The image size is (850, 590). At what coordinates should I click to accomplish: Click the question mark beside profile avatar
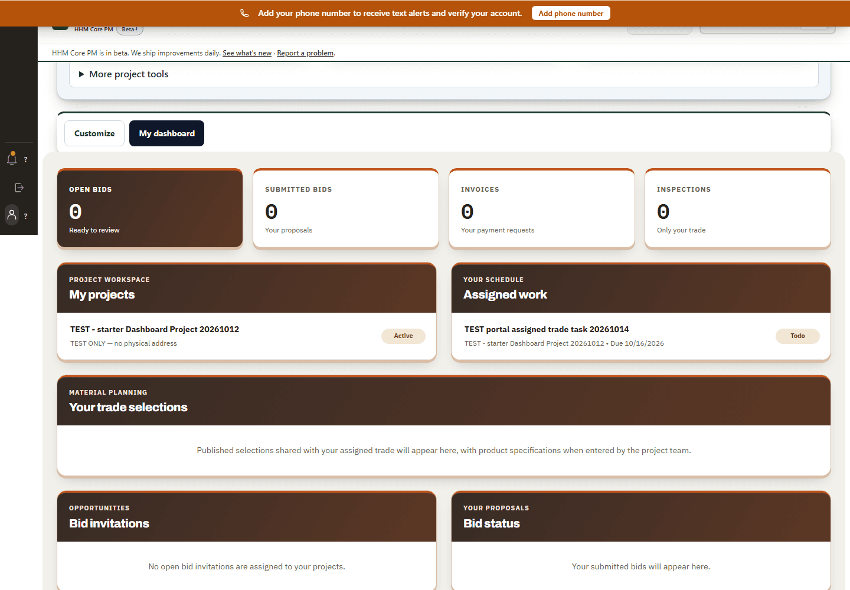click(25, 217)
